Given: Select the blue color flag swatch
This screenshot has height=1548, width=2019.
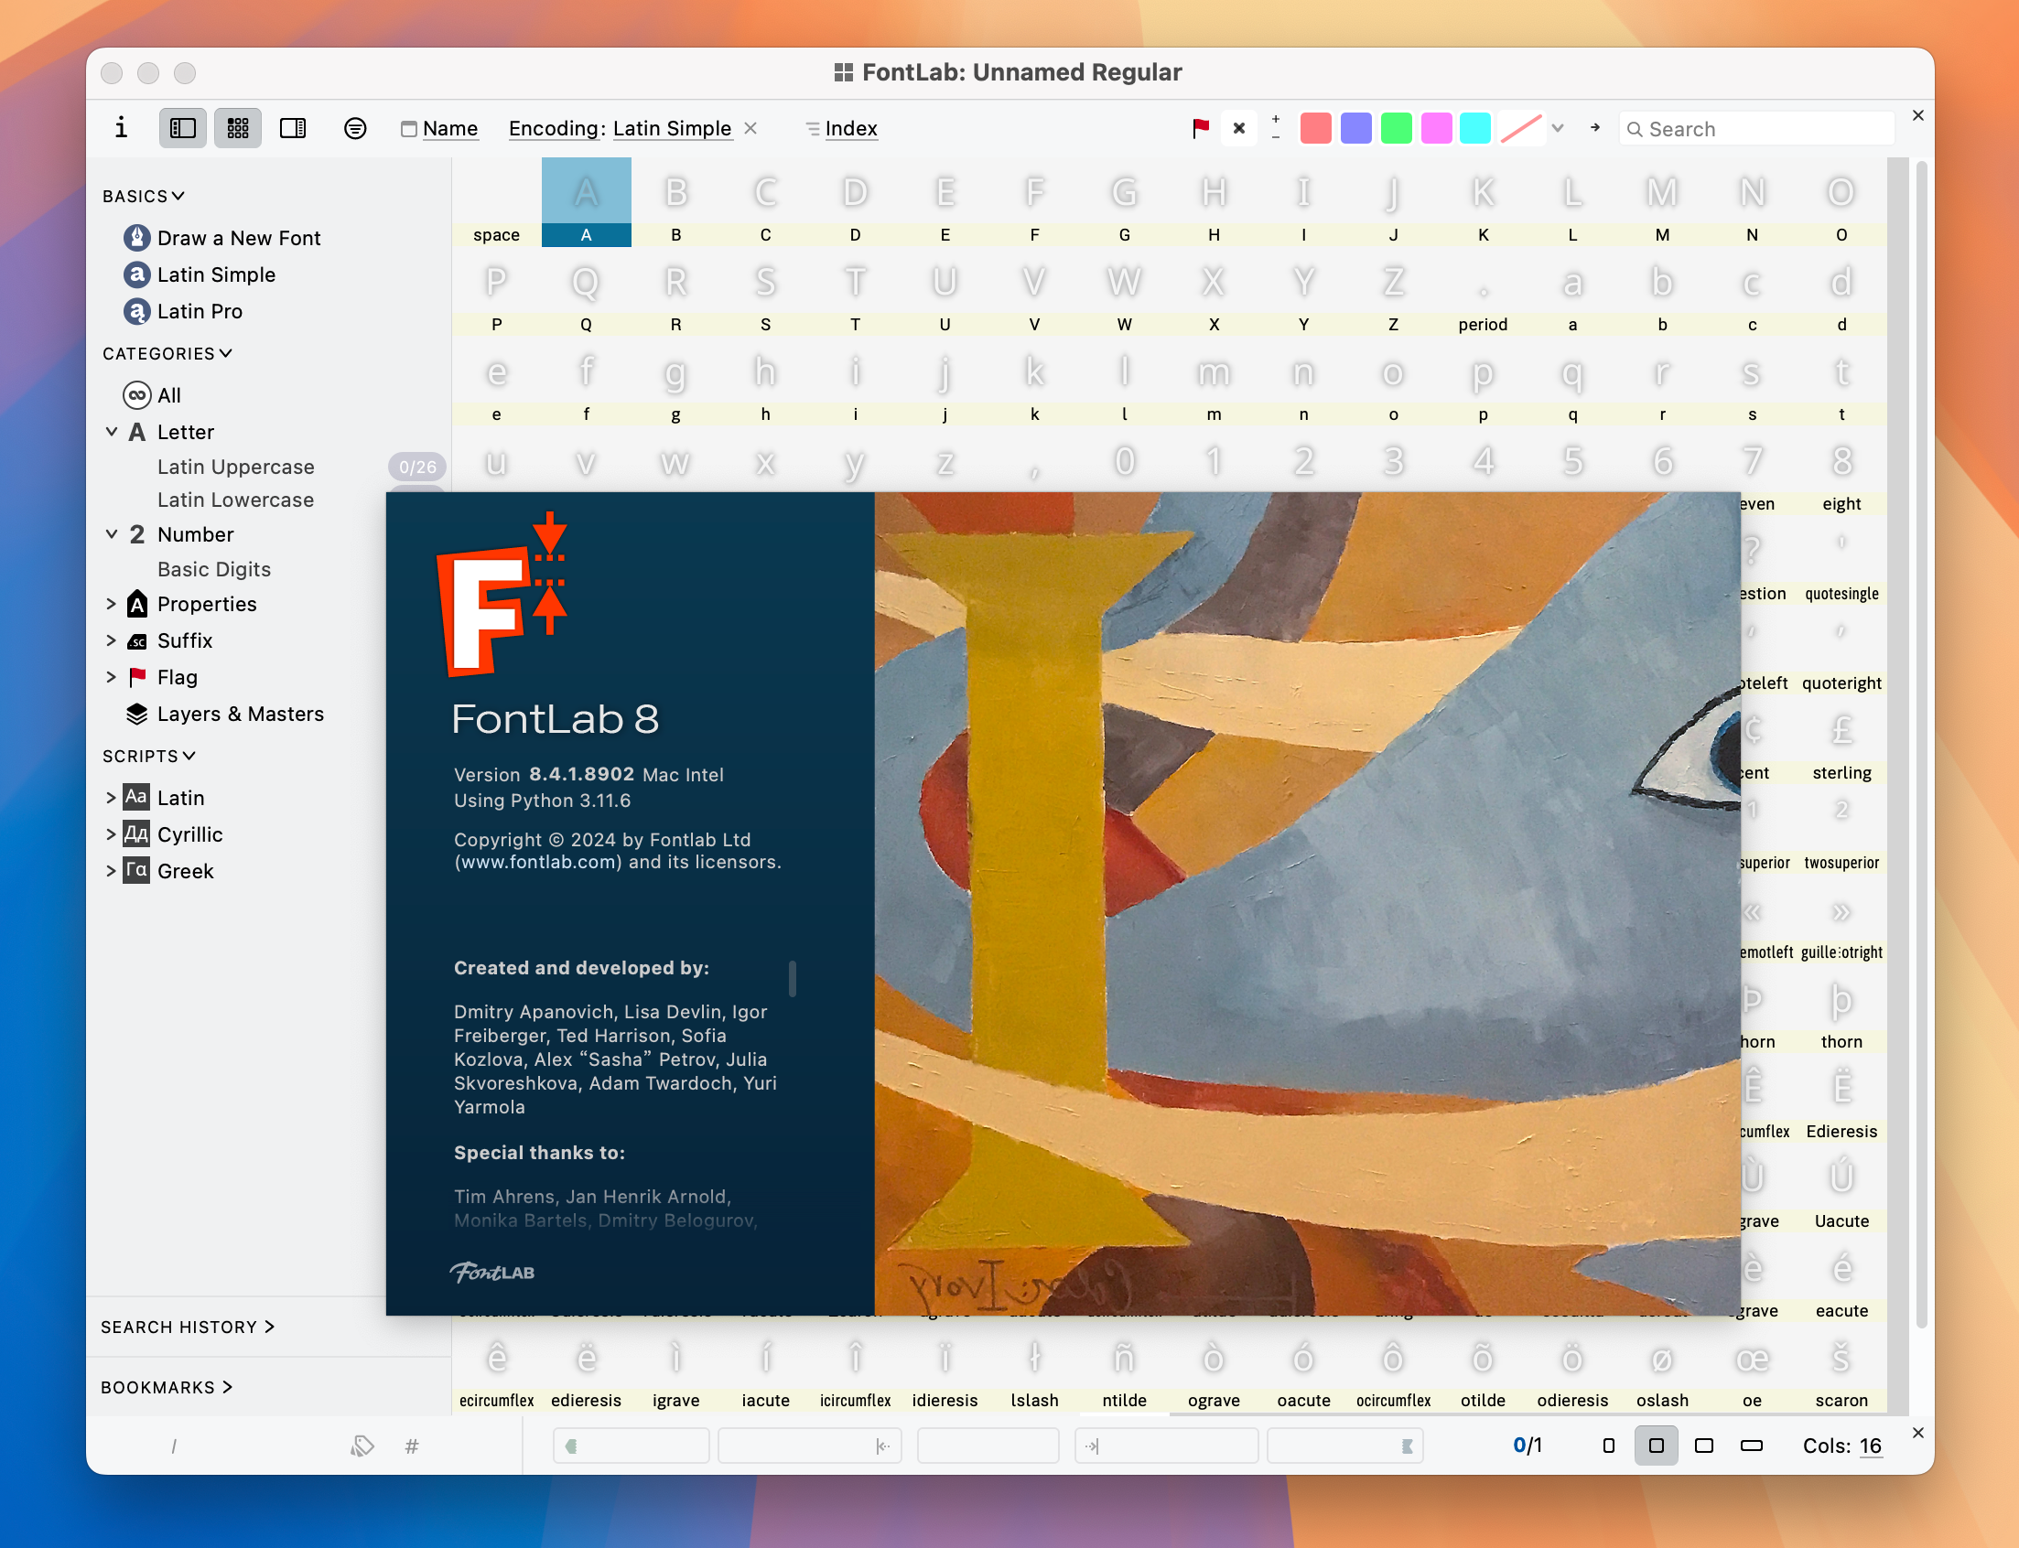Looking at the screenshot, I should click(x=1356, y=128).
